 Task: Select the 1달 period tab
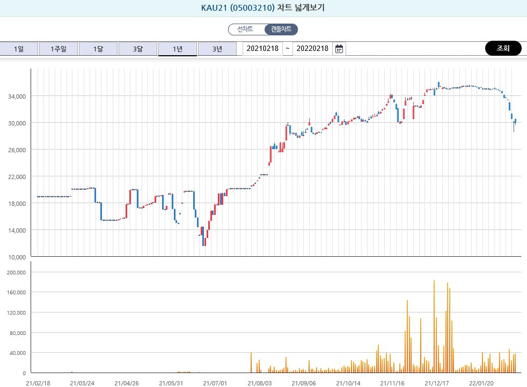(x=98, y=49)
